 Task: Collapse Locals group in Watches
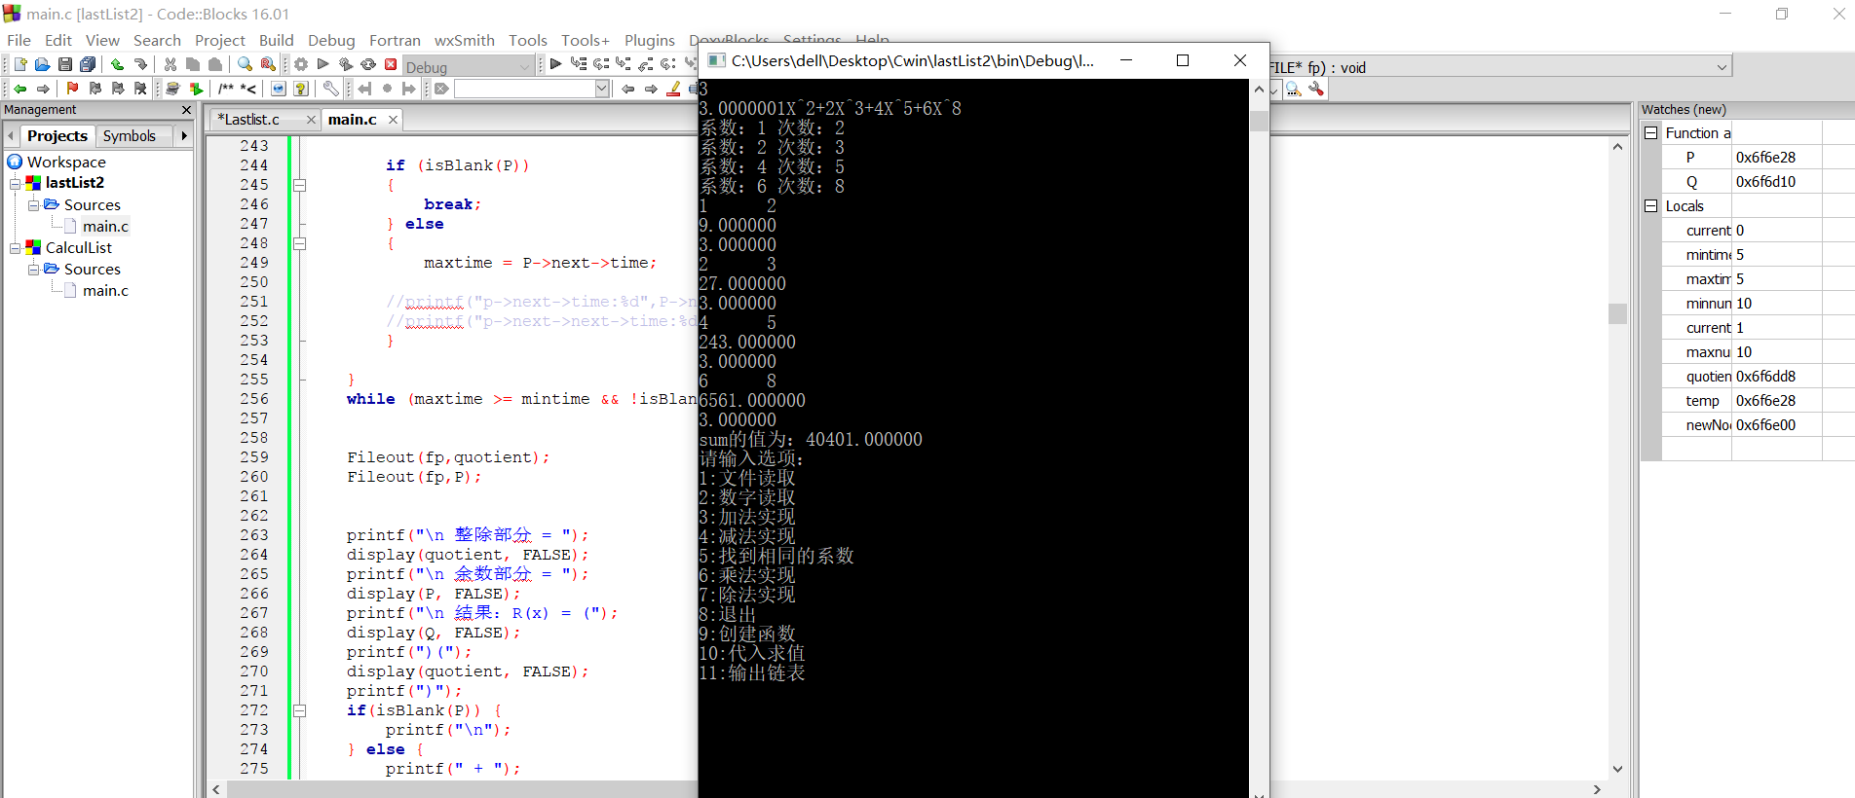tap(1650, 205)
